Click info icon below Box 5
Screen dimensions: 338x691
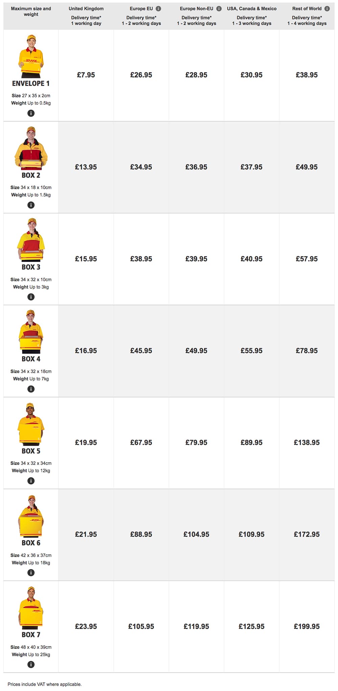tap(31, 481)
